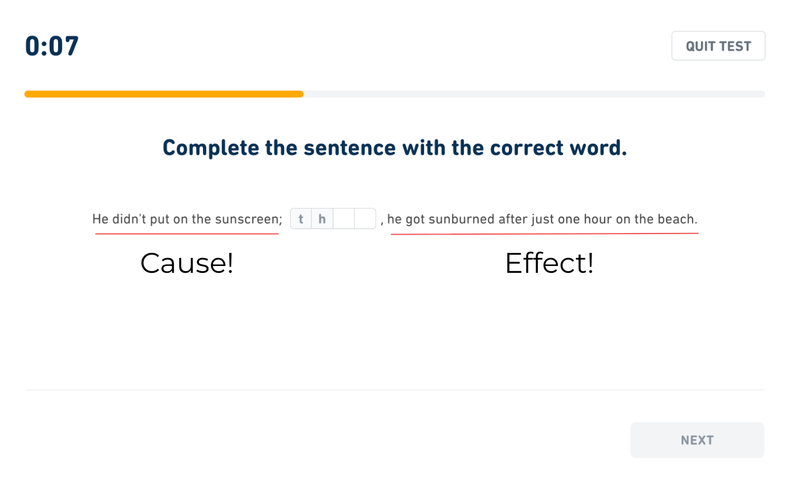Click the red underline below the effect clause
Screen dimensions: 791x483
(x=544, y=234)
